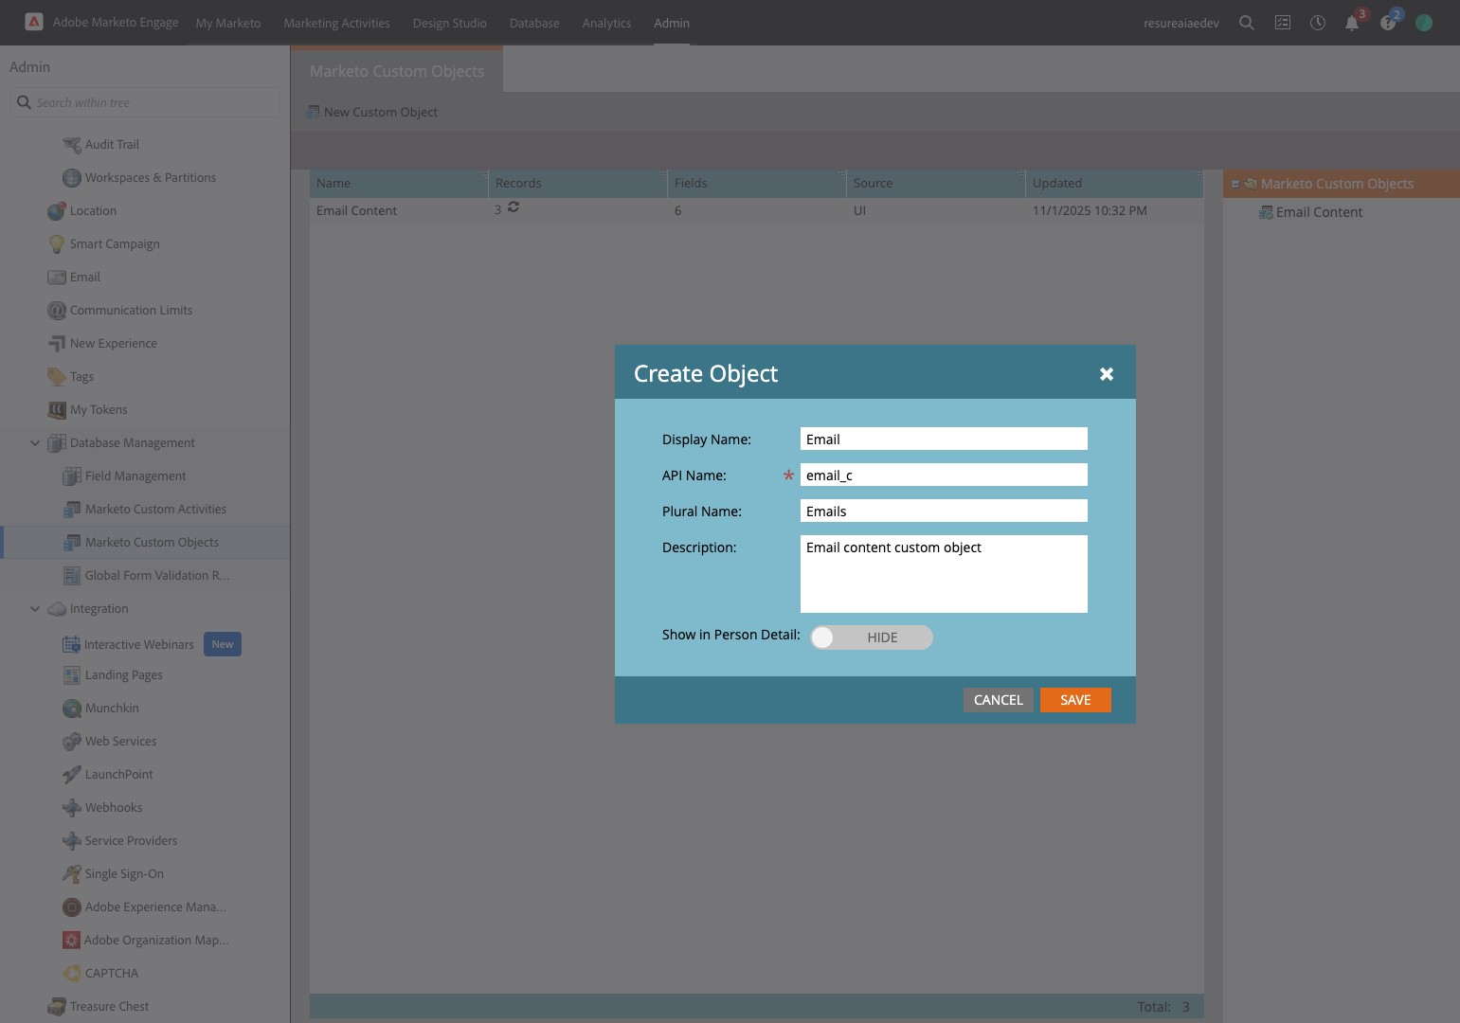Collapse the Database Management tree node
The width and height of the screenshot is (1460, 1023).
click(35, 443)
